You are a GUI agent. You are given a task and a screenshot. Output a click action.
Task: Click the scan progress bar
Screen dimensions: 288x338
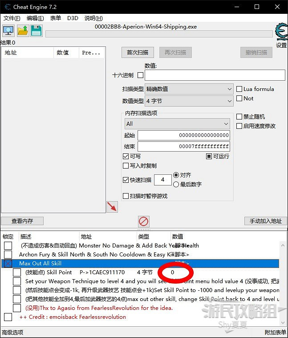[159, 34]
